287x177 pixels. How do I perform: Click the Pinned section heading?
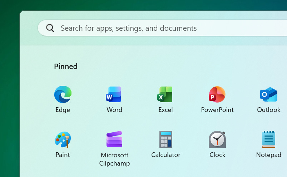pos(66,66)
